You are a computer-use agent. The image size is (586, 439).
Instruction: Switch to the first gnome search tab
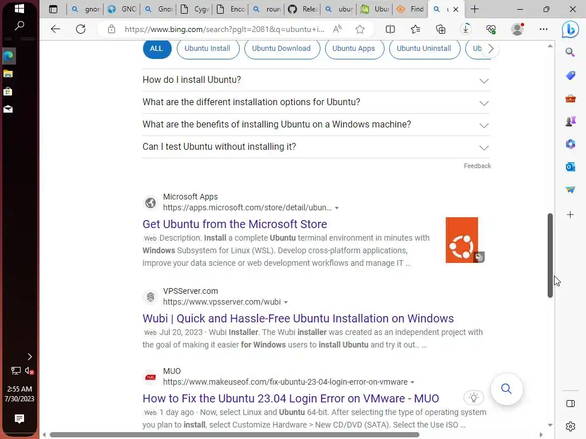(x=86, y=9)
